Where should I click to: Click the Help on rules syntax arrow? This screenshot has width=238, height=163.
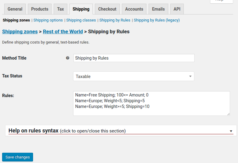[231, 131]
